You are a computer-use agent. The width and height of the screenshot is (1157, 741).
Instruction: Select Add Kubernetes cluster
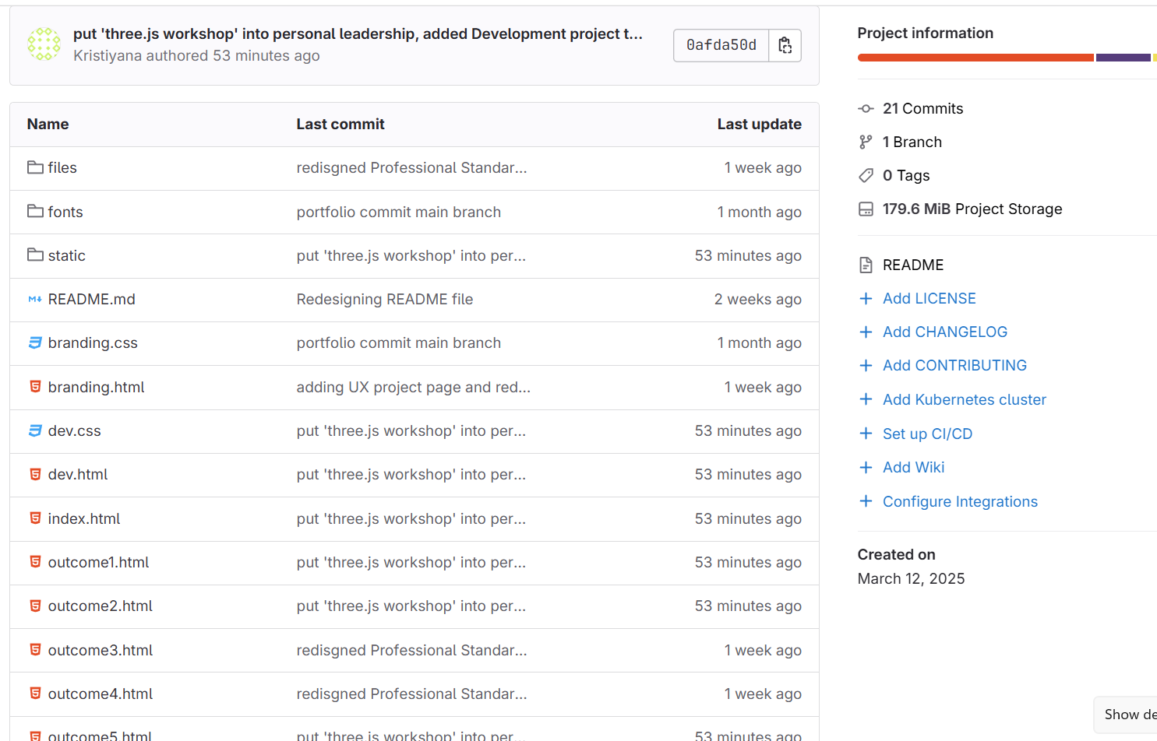click(x=964, y=399)
